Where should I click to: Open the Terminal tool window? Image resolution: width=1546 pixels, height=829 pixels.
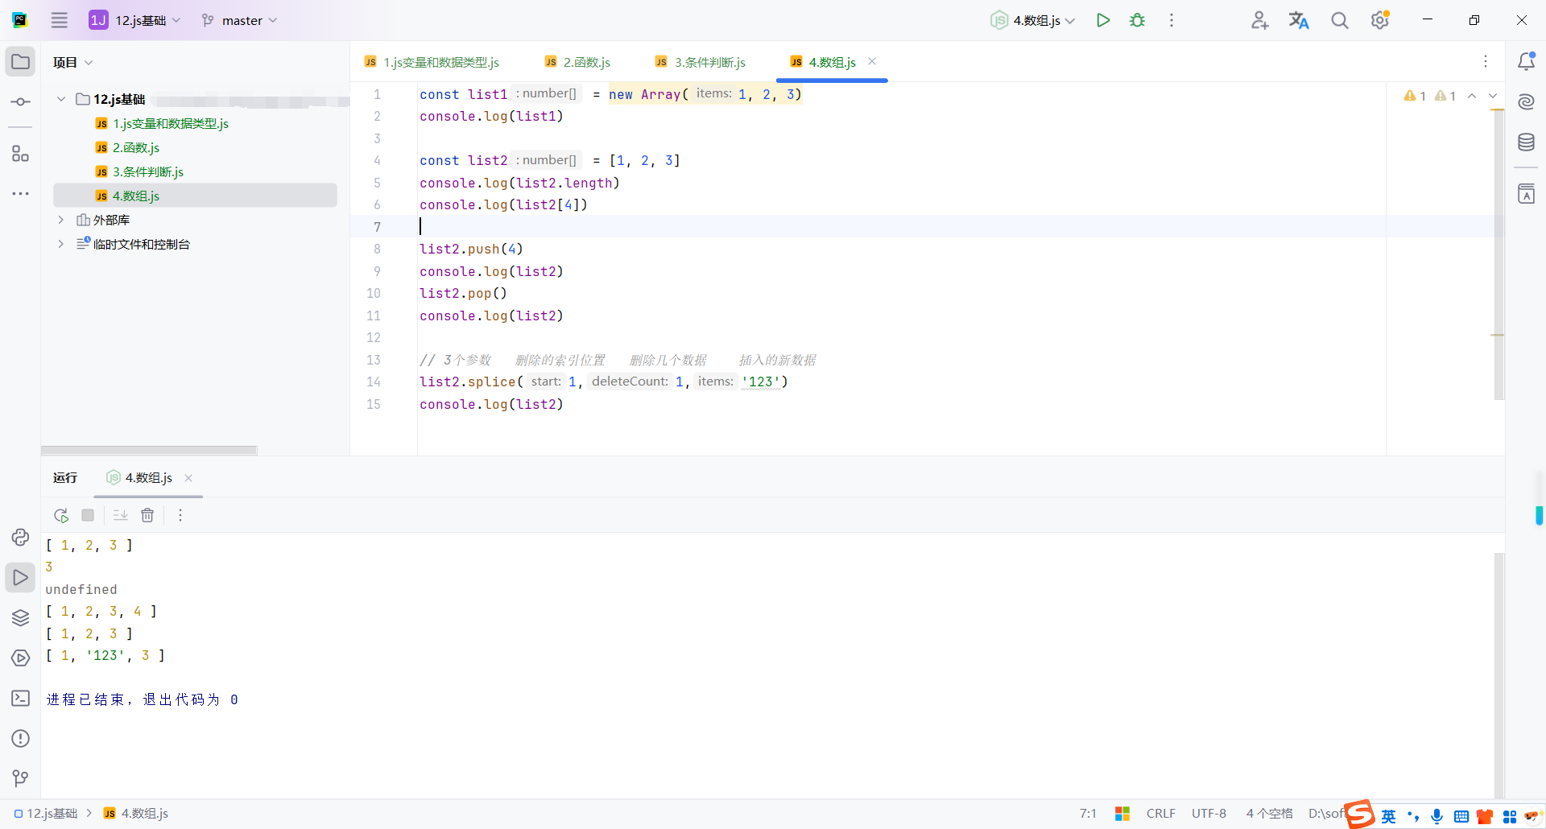click(20, 698)
